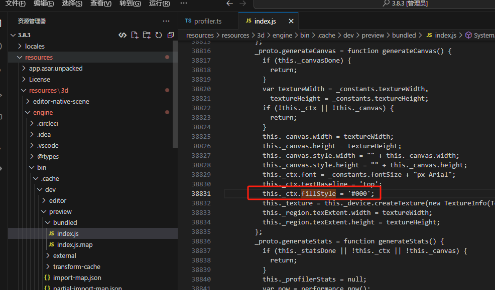Screen dimensions: 495x290
Task: Click the engine breadcrumb segment
Action: pos(282,35)
